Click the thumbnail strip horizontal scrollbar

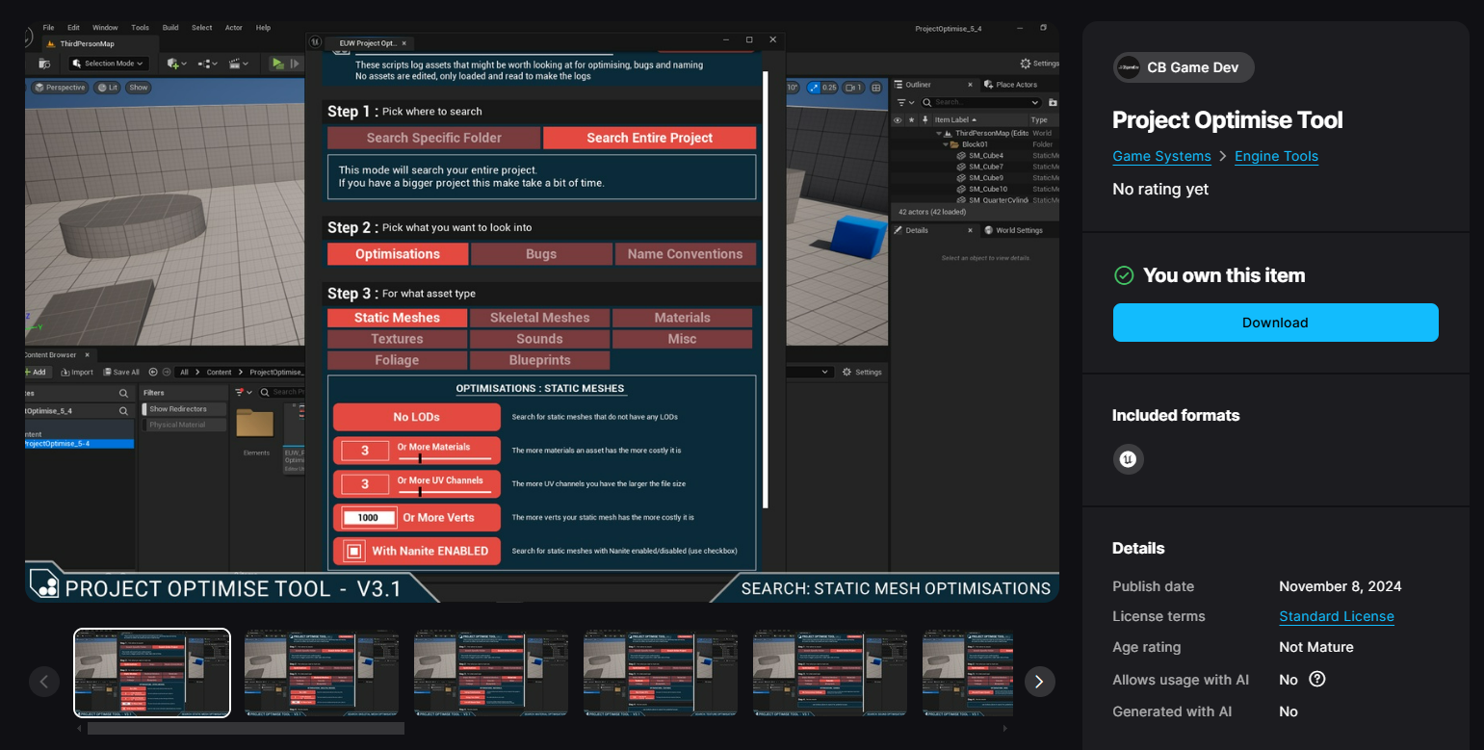[x=246, y=729]
